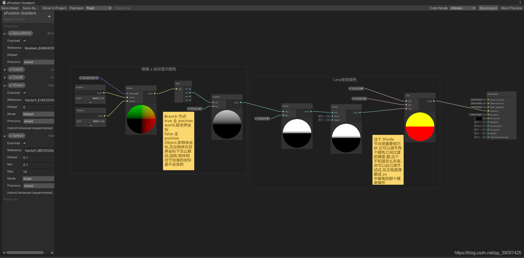Screen dimensions: 524x258
Task: Click the Lerp node A input port
Action: point(406,101)
